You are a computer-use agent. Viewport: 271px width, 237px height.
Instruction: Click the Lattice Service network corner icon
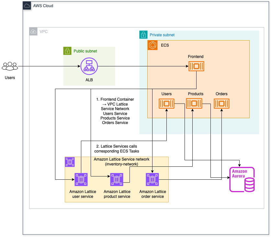(70, 162)
